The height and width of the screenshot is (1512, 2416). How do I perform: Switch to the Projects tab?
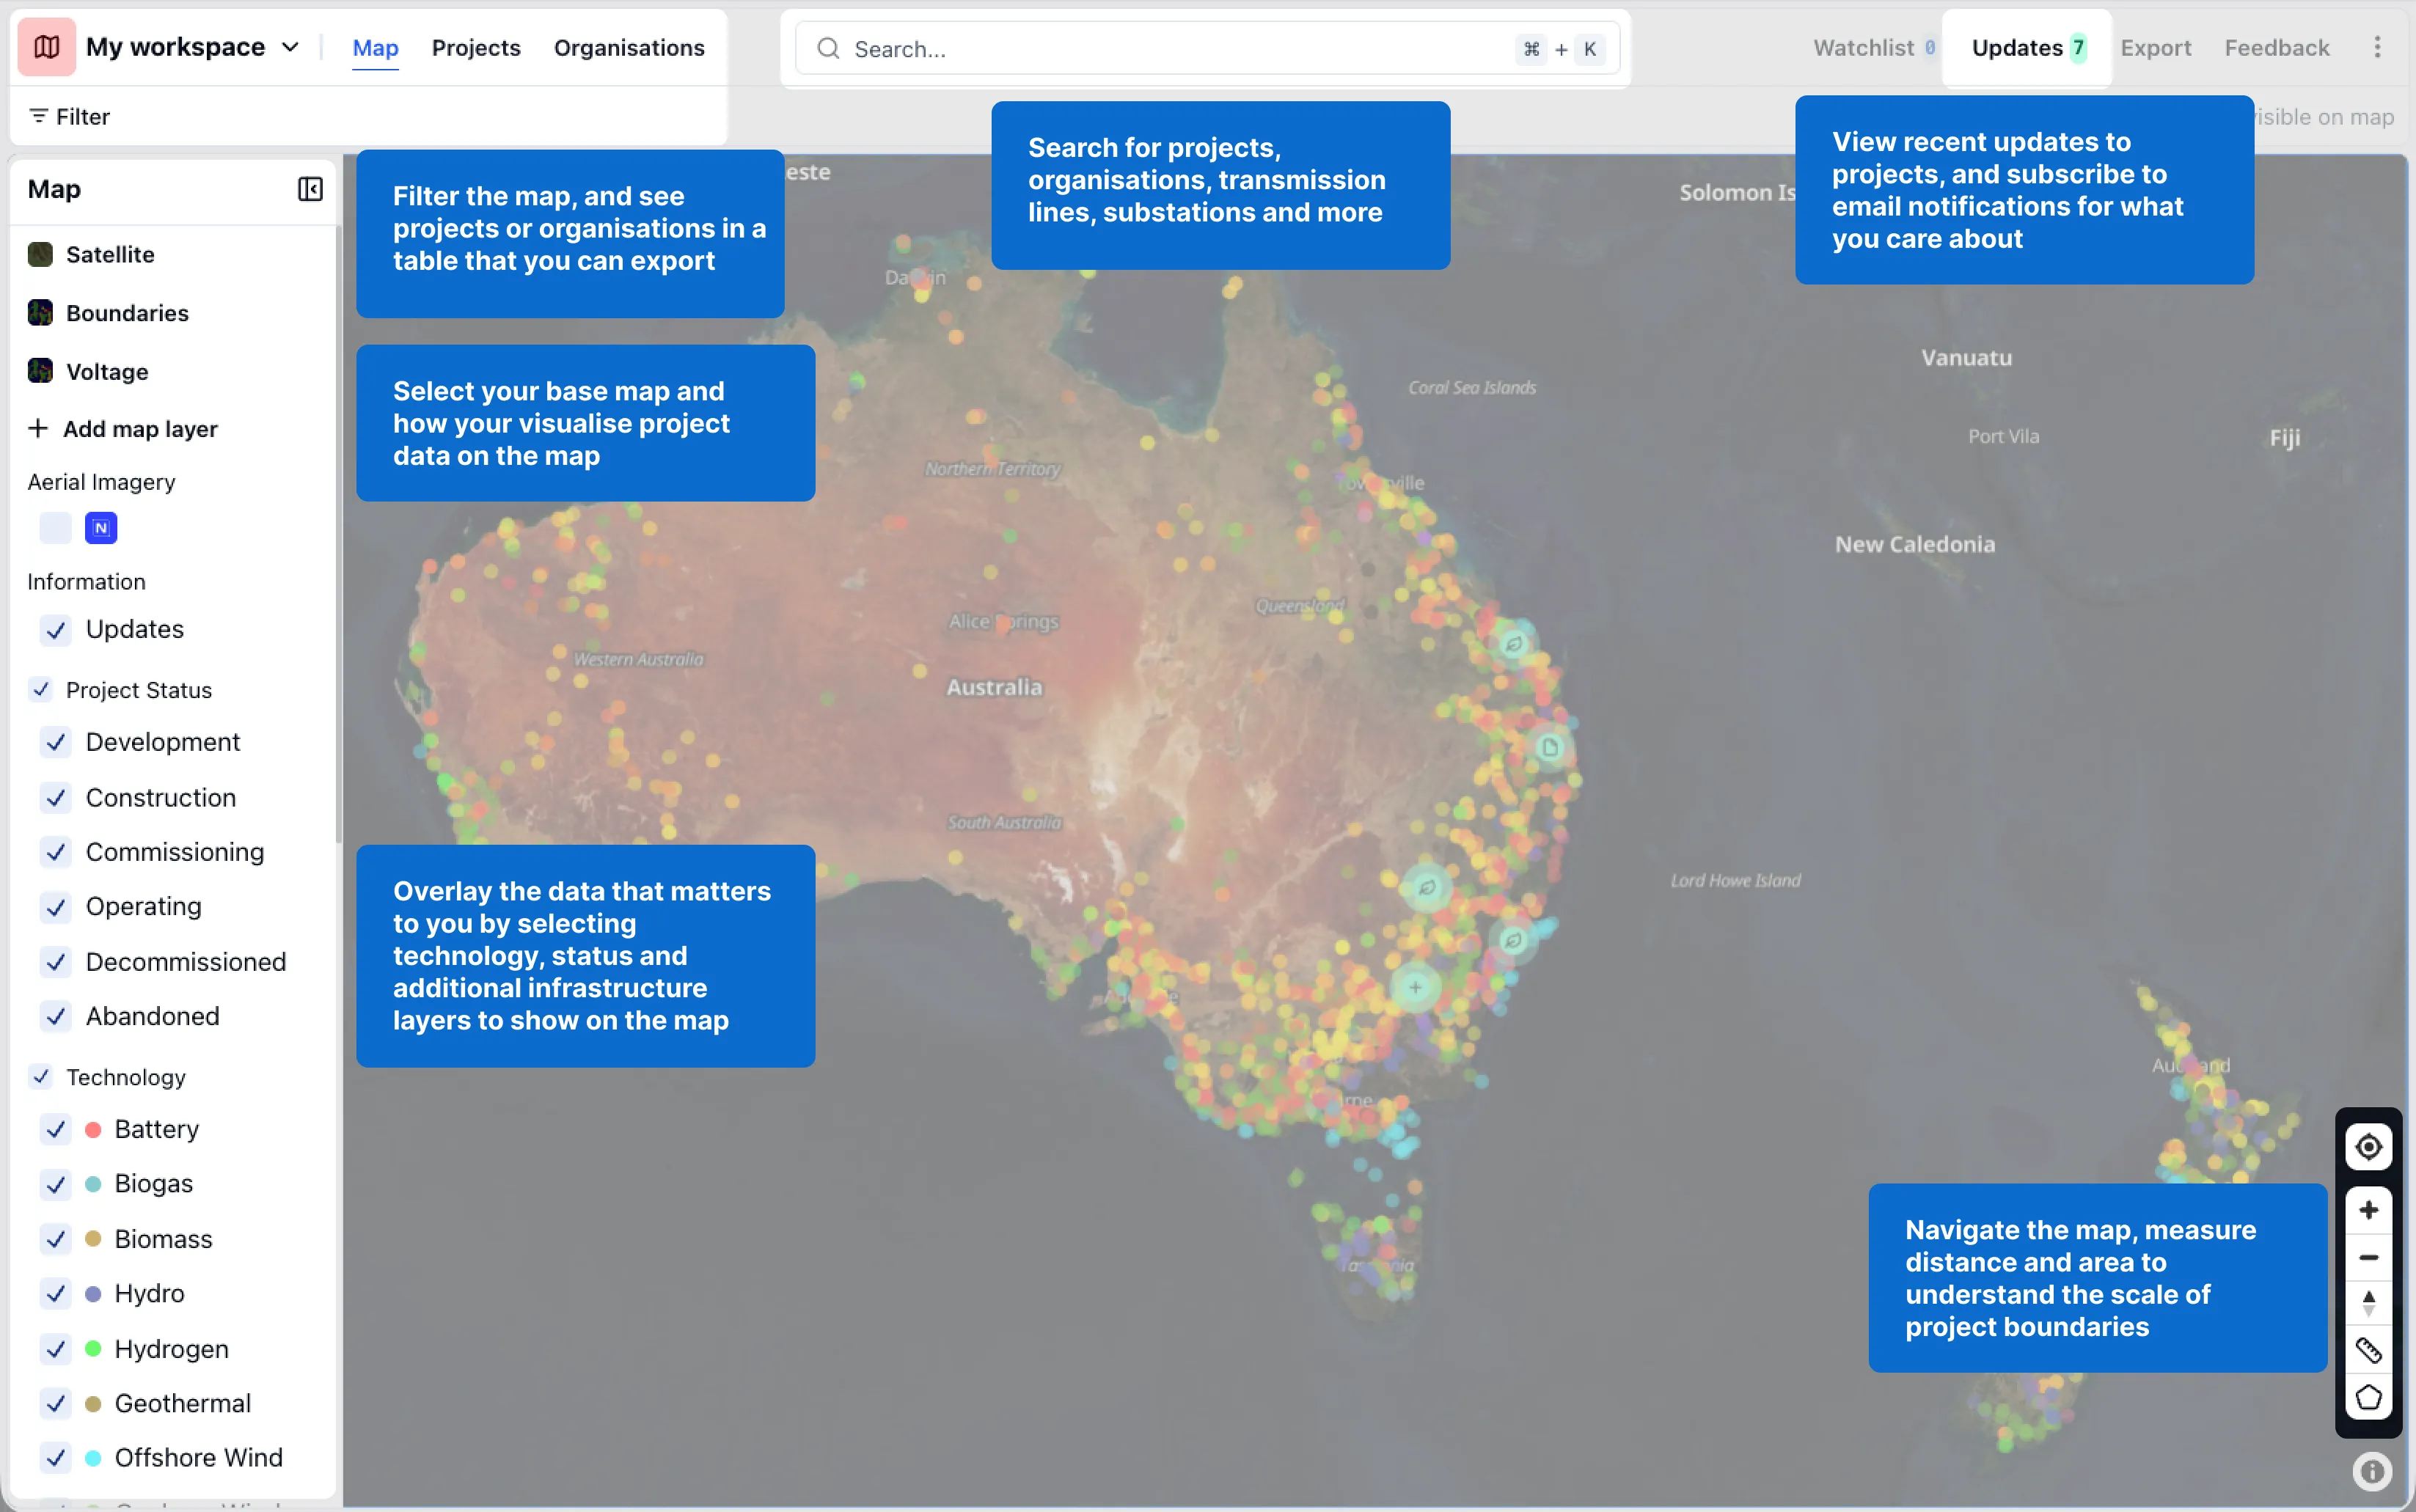tap(476, 48)
